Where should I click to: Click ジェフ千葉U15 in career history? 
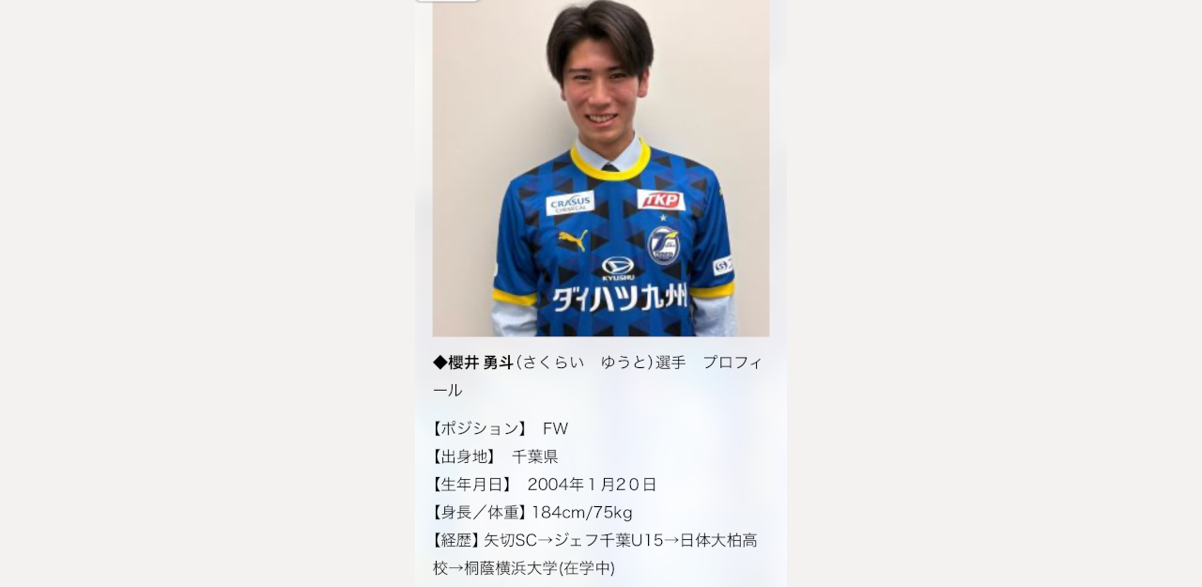[609, 540]
